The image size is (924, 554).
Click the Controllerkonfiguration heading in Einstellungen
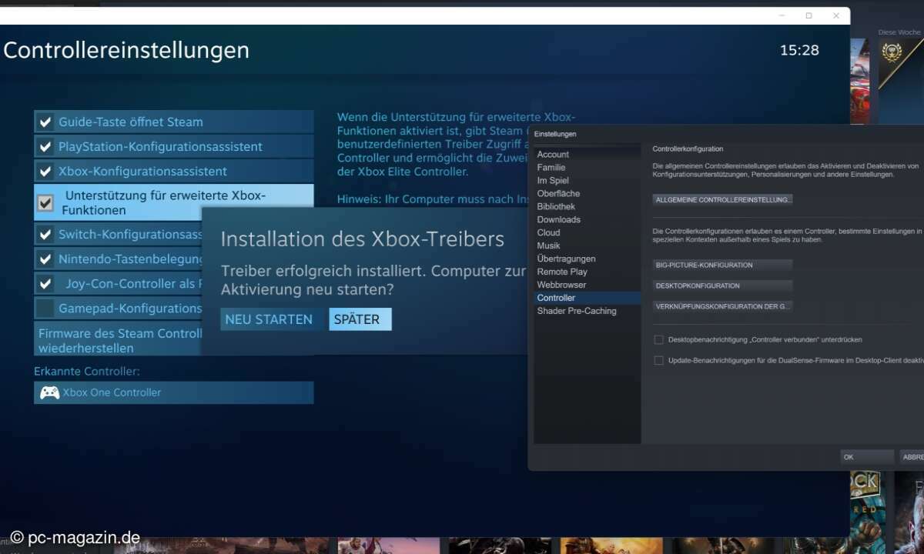[x=688, y=149]
